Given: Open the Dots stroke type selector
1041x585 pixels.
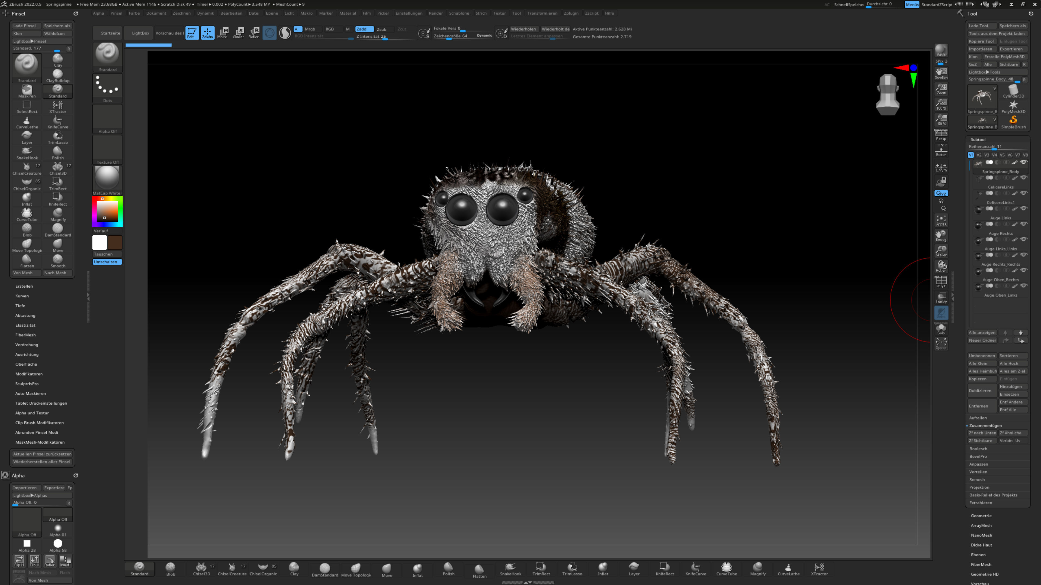Looking at the screenshot, I should [x=108, y=88].
